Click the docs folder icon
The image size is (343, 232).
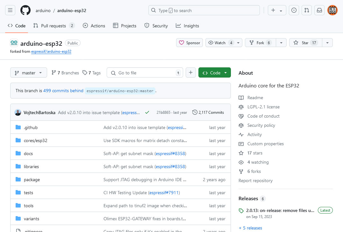coord(18,154)
